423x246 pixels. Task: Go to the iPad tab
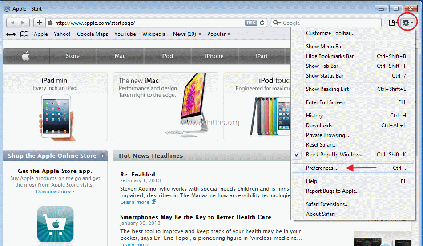click(x=262, y=56)
